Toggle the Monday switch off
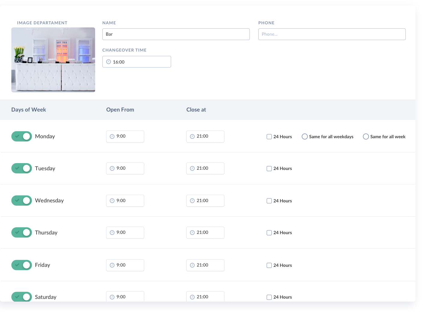The height and width of the screenshot is (313, 422). (x=22, y=136)
